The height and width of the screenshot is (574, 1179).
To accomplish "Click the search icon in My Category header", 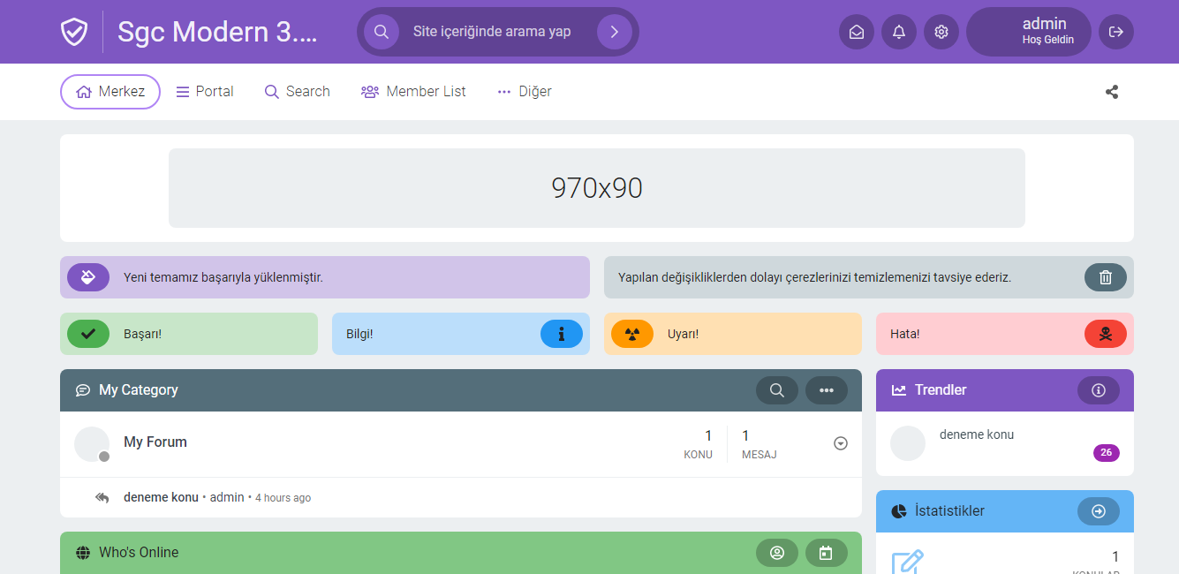I will (x=776, y=390).
